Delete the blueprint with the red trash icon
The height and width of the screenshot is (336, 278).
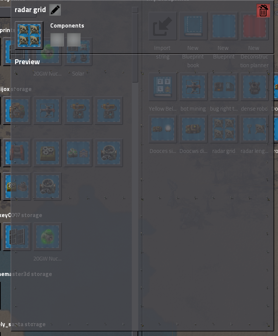click(263, 11)
